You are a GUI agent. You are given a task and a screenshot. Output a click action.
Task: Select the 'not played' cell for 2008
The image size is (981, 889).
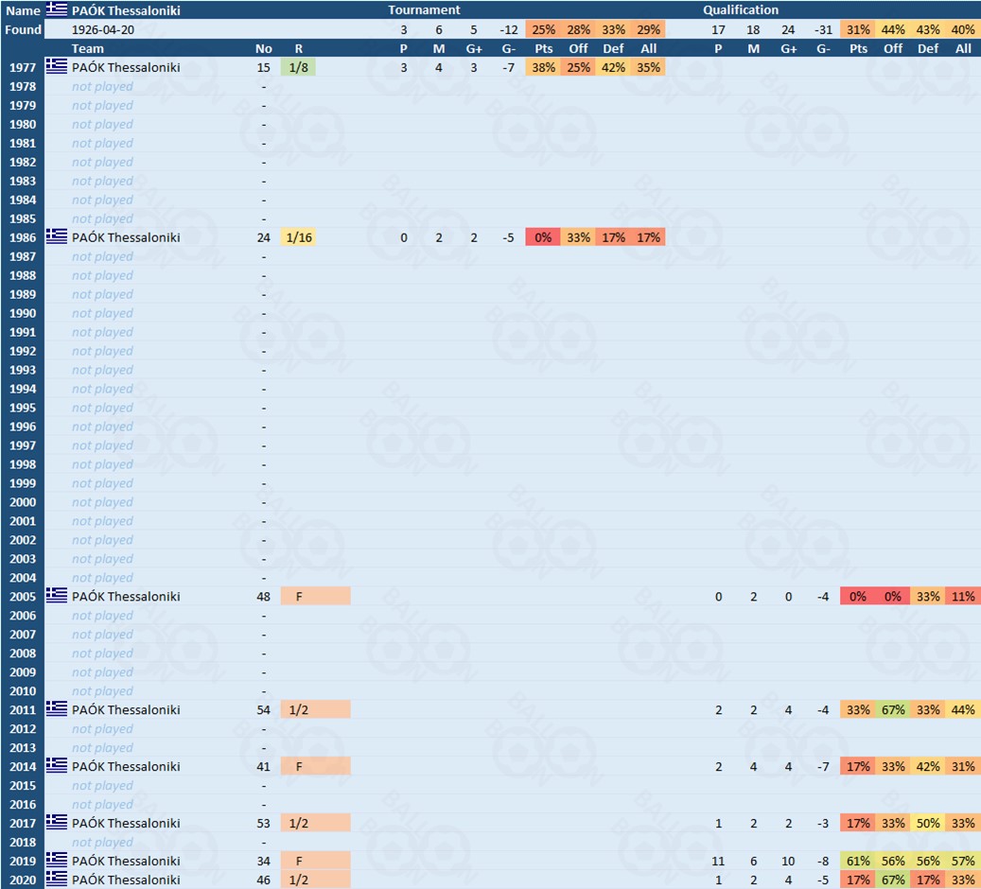click(x=102, y=654)
